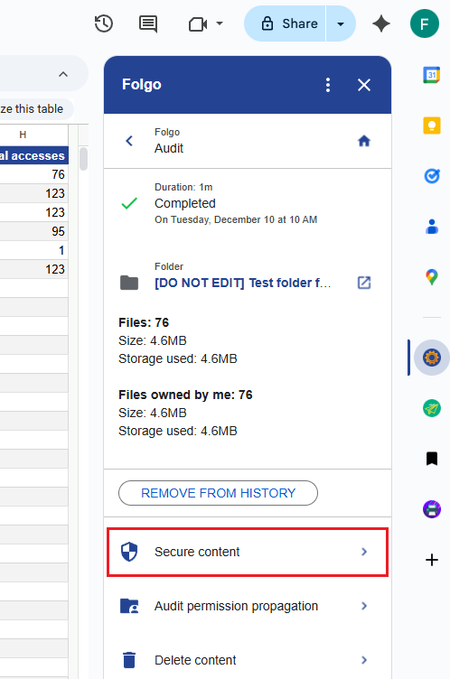450x679 pixels.
Task: Collapse the toolbar with the up chevron
Action: (63, 74)
